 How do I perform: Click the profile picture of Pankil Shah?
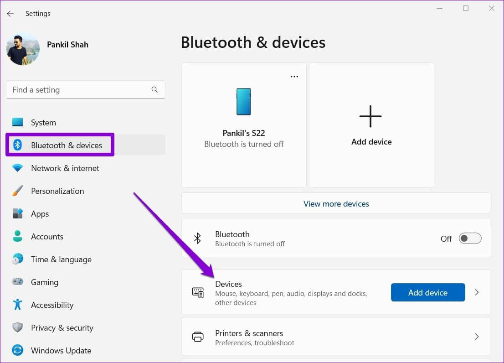point(23,48)
